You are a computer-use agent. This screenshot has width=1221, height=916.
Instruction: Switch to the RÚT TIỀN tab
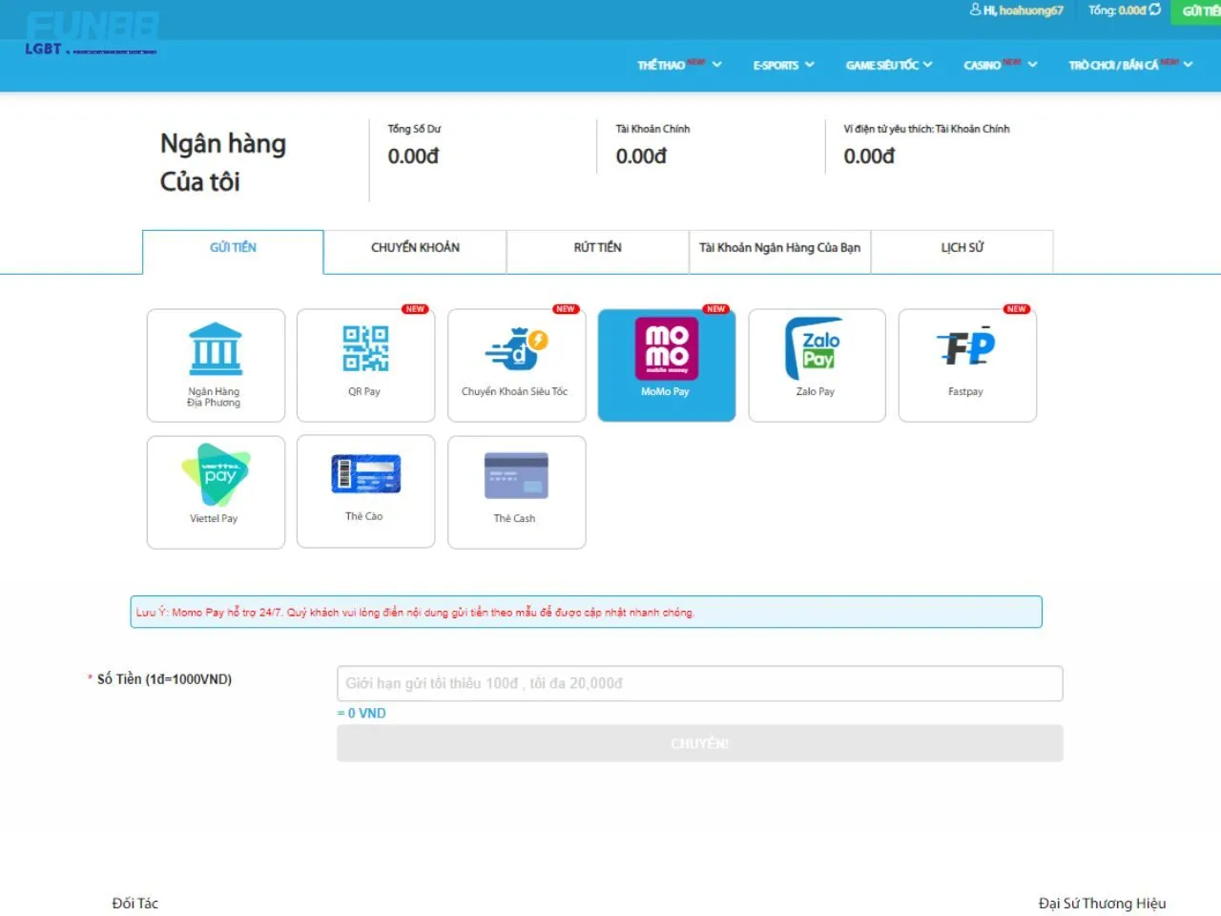(x=597, y=252)
